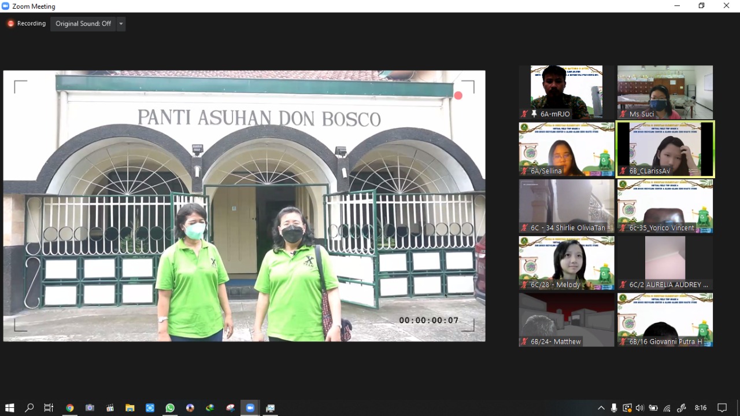
Task: Select the 6B_Clarissa highlighted video tile
Action: click(x=665, y=149)
